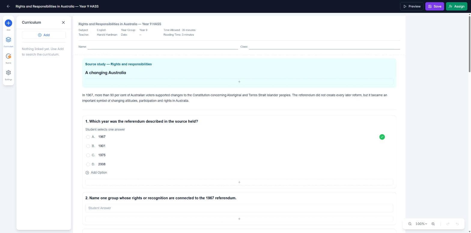The height and width of the screenshot is (233, 471).
Task: Click plus bar below question 1 options
Action: tap(239, 182)
